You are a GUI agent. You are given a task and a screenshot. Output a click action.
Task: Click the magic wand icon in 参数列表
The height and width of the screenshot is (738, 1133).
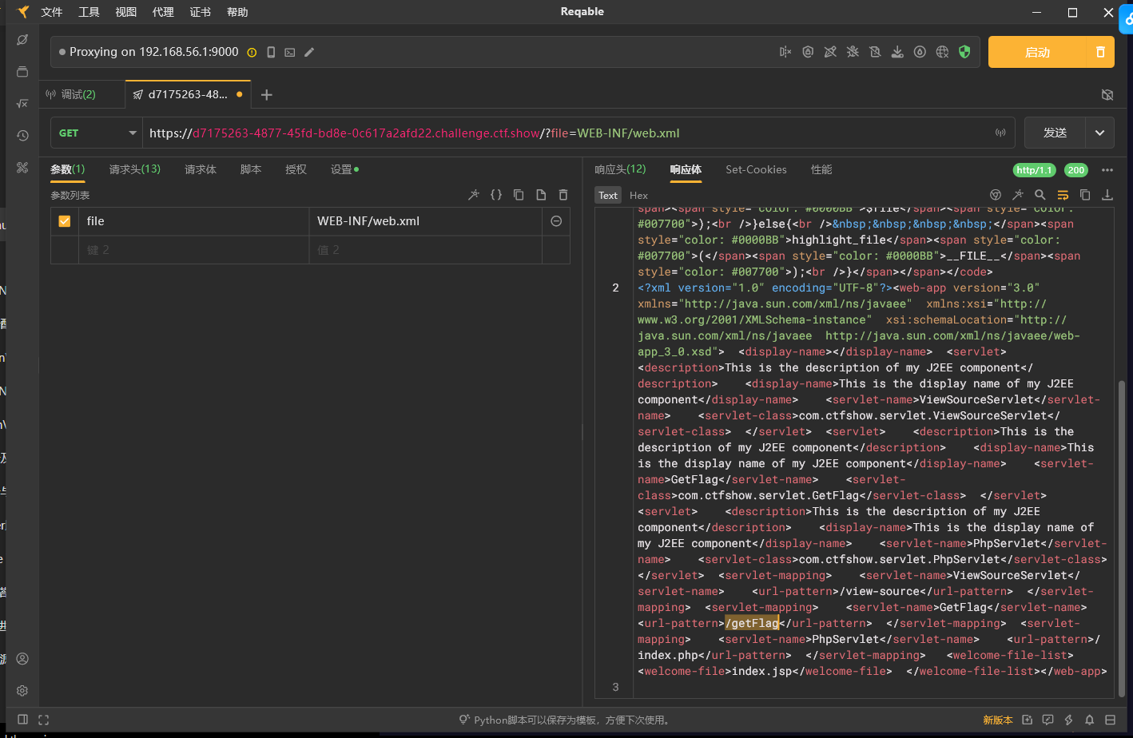pyautogui.click(x=474, y=195)
